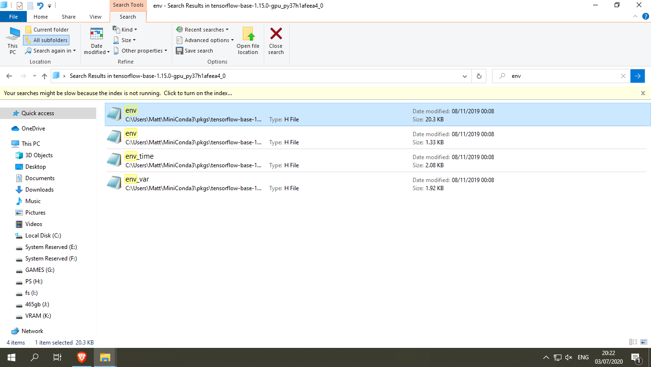Viewport: 651px width, 367px height.
Task: Open Size filter dropdown
Action: [x=124, y=40]
